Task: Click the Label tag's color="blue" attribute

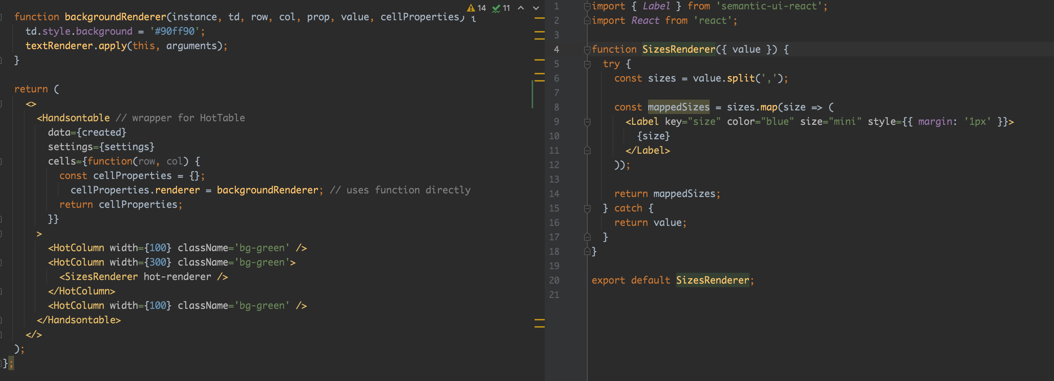Action: [x=760, y=122]
